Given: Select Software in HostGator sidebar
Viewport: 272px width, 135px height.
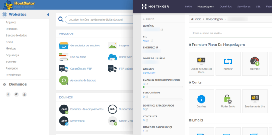Looking at the screenshot, I should click(11, 62).
